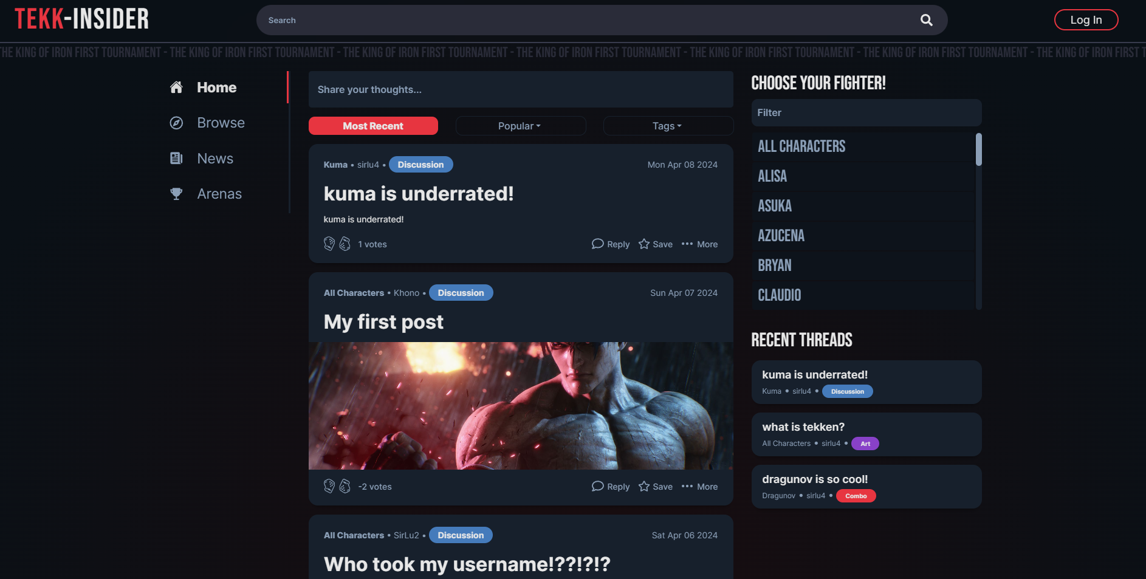Click reply bubble icon on 'My first post'
Screen dimensions: 1146x579
click(597, 486)
